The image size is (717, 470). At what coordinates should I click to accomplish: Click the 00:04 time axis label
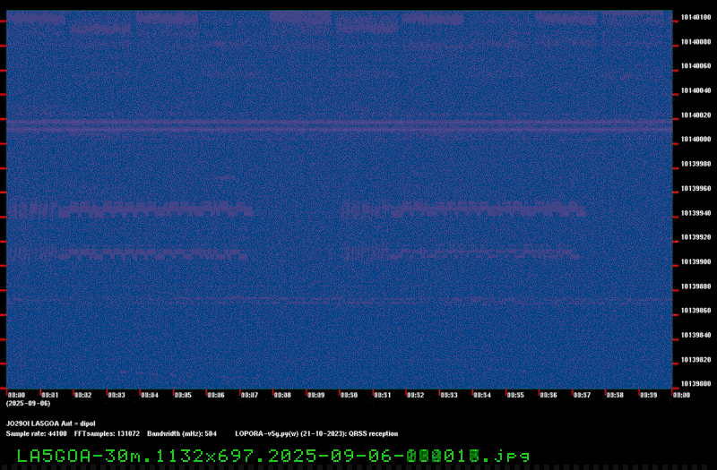pos(150,395)
